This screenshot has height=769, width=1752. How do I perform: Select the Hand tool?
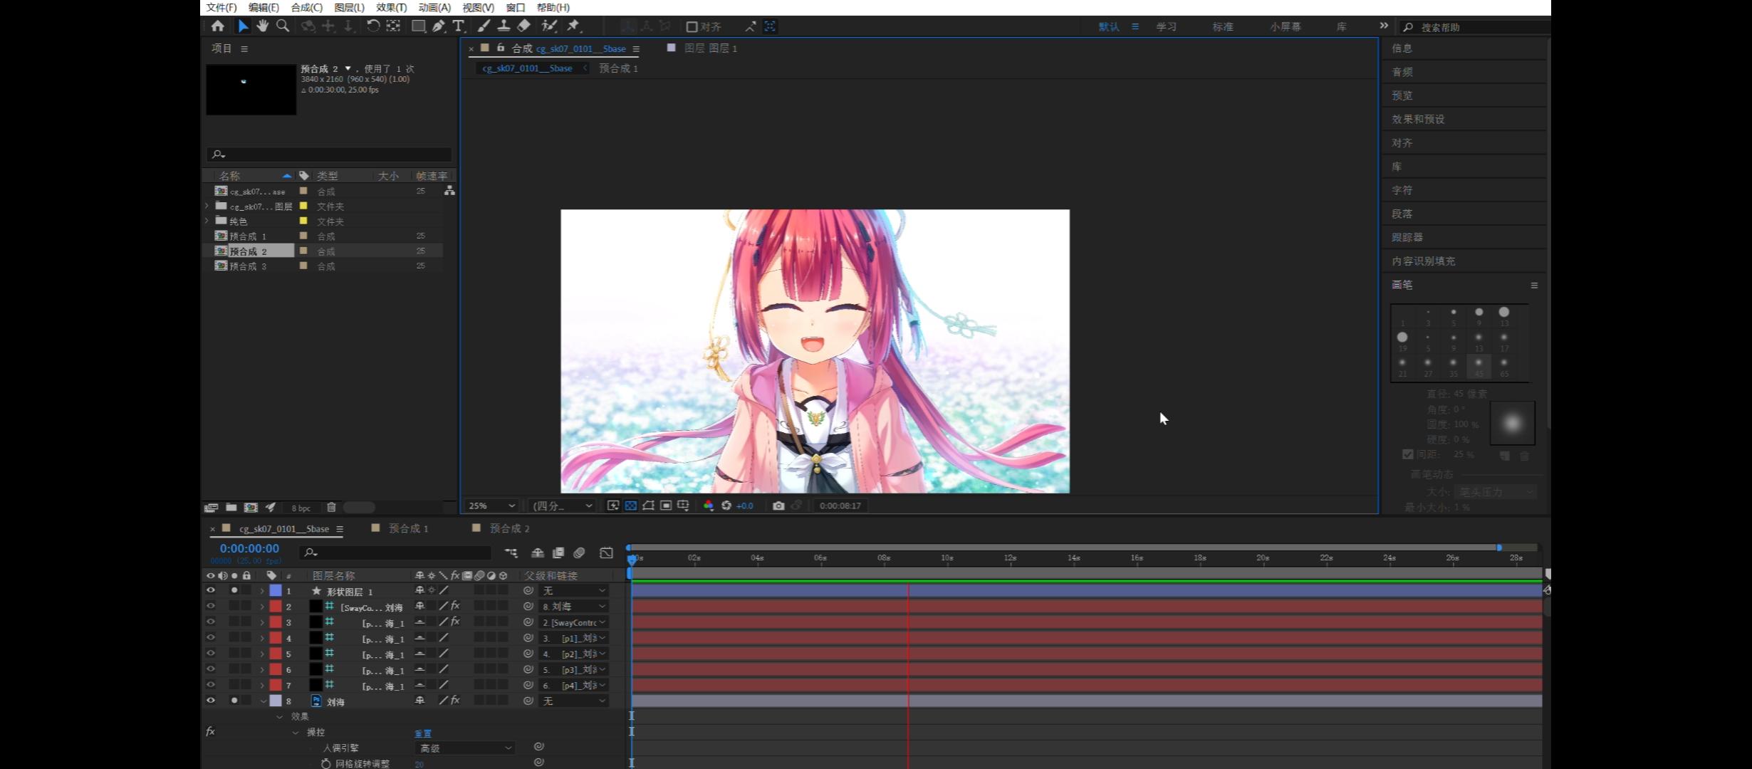pos(263,26)
